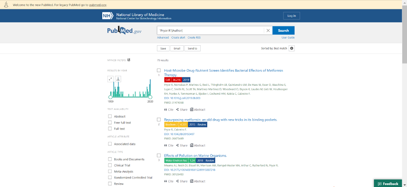
Task: Enable the Free full text filter
Action: [x=110, y=122]
